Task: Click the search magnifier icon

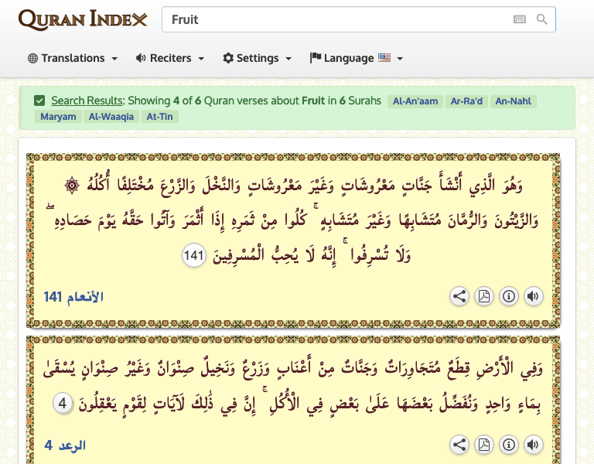Action: [542, 20]
